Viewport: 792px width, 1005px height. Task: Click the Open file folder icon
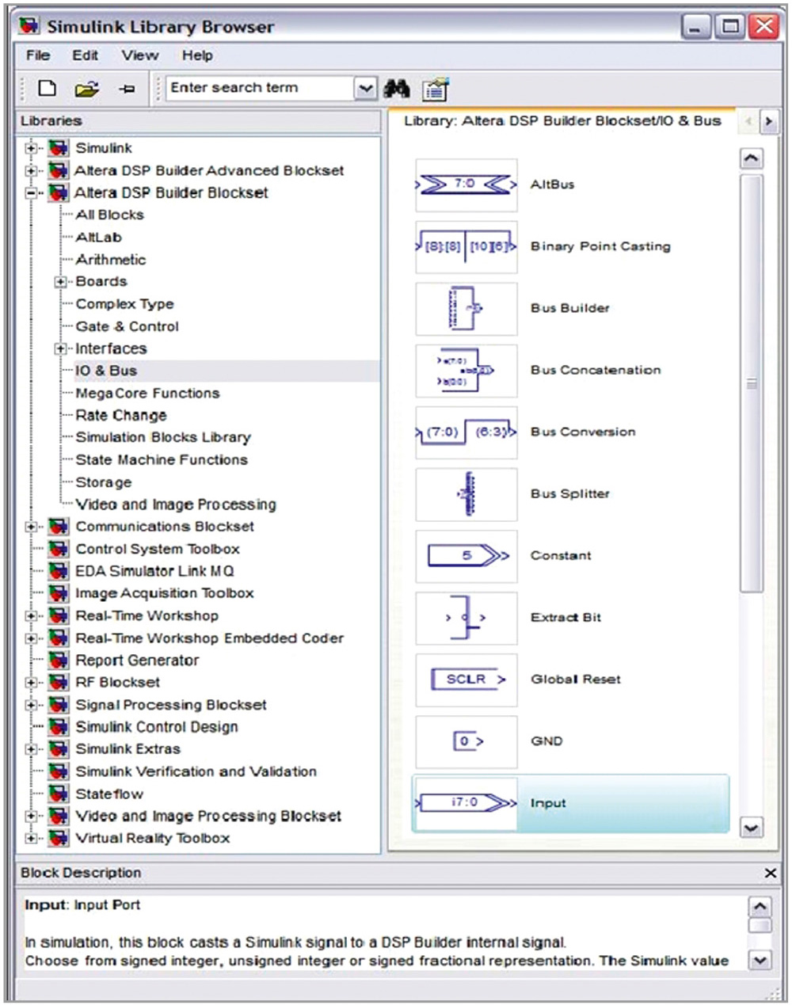(x=87, y=89)
